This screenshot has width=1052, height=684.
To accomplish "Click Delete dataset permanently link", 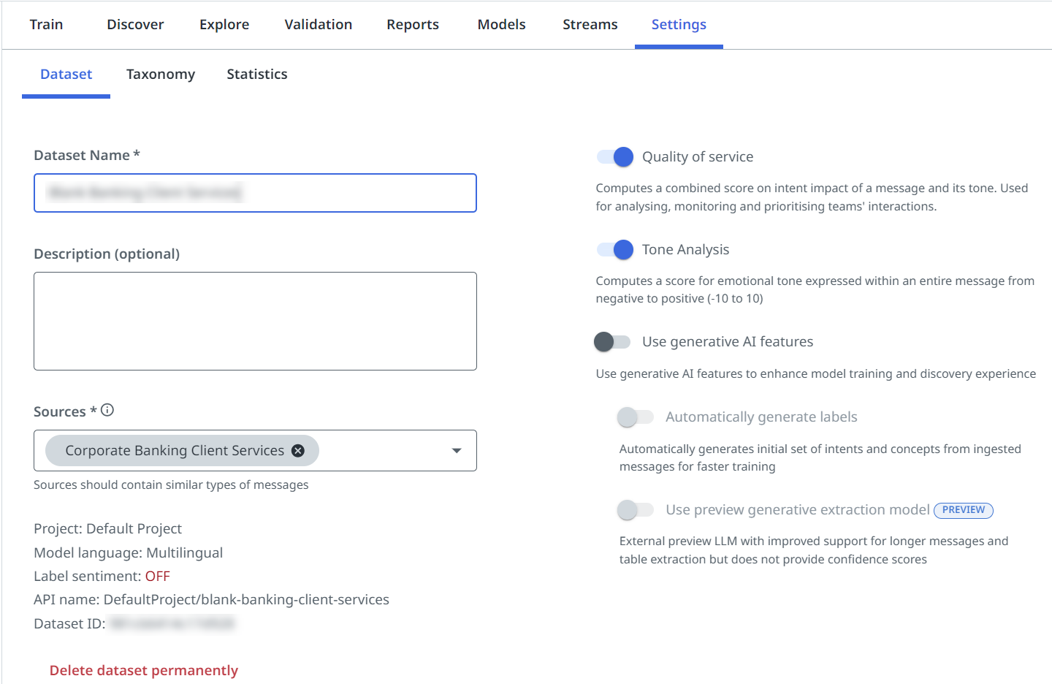I will click(x=144, y=671).
